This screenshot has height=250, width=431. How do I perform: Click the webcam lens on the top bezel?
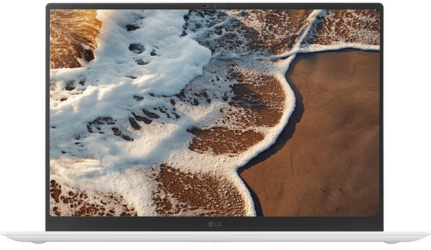(x=215, y=6)
